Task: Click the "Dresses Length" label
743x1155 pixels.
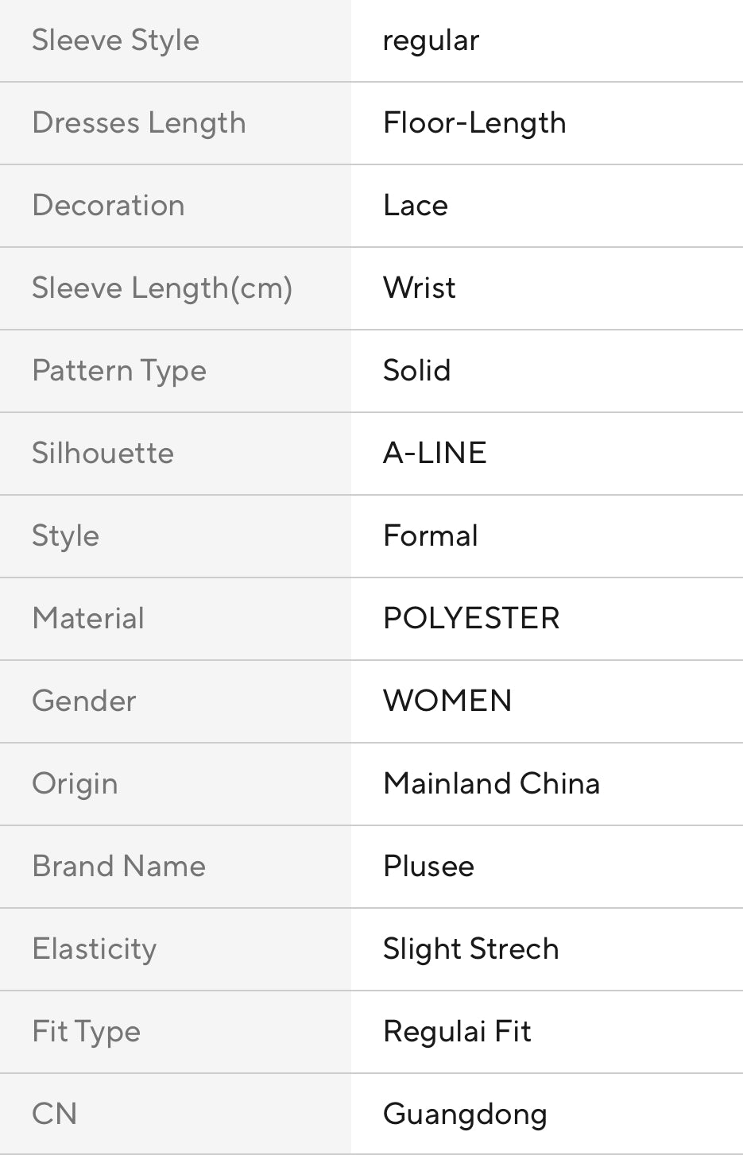Action: 139,123
